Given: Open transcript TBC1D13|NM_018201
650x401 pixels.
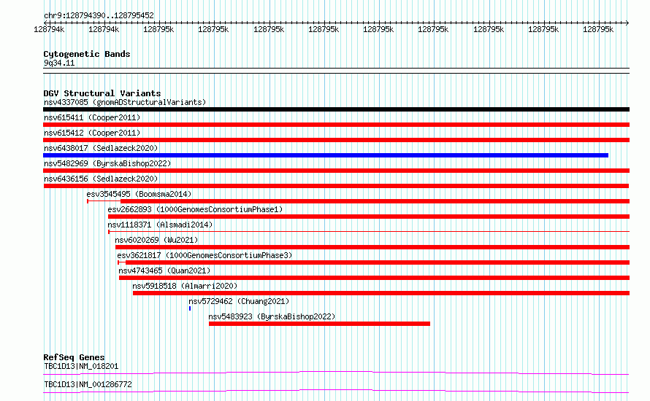Looking at the screenshot, I should (81, 366).
